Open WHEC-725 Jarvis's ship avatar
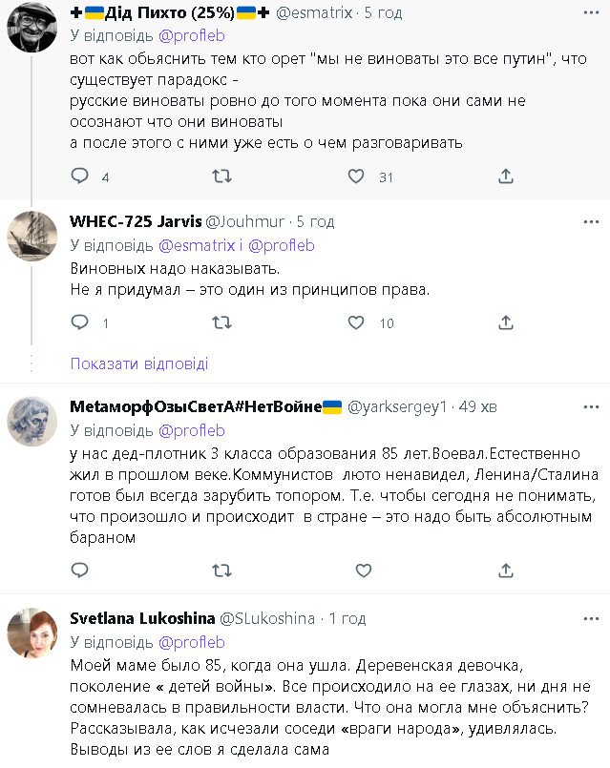The image size is (610, 768). tap(32, 235)
